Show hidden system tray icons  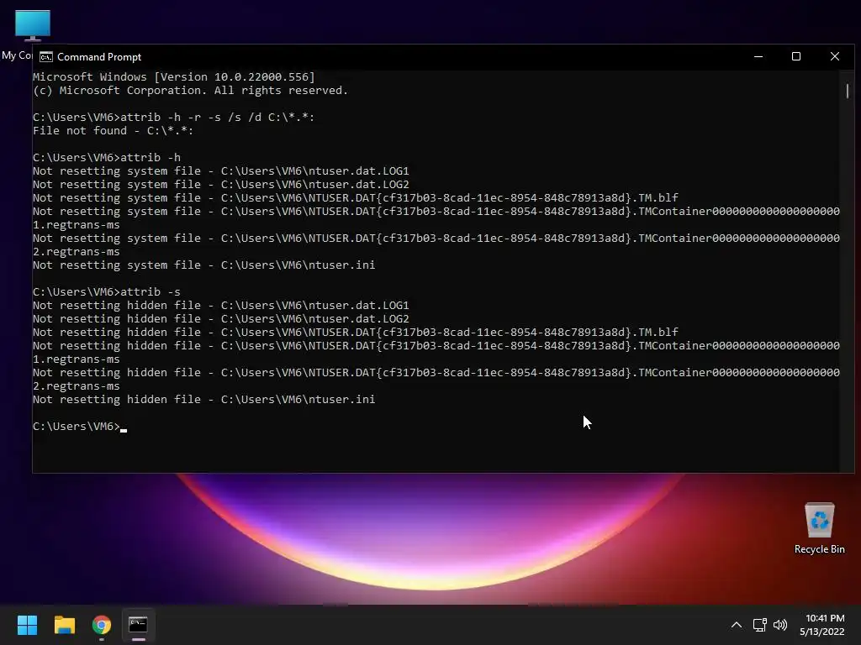click(737, 625)
